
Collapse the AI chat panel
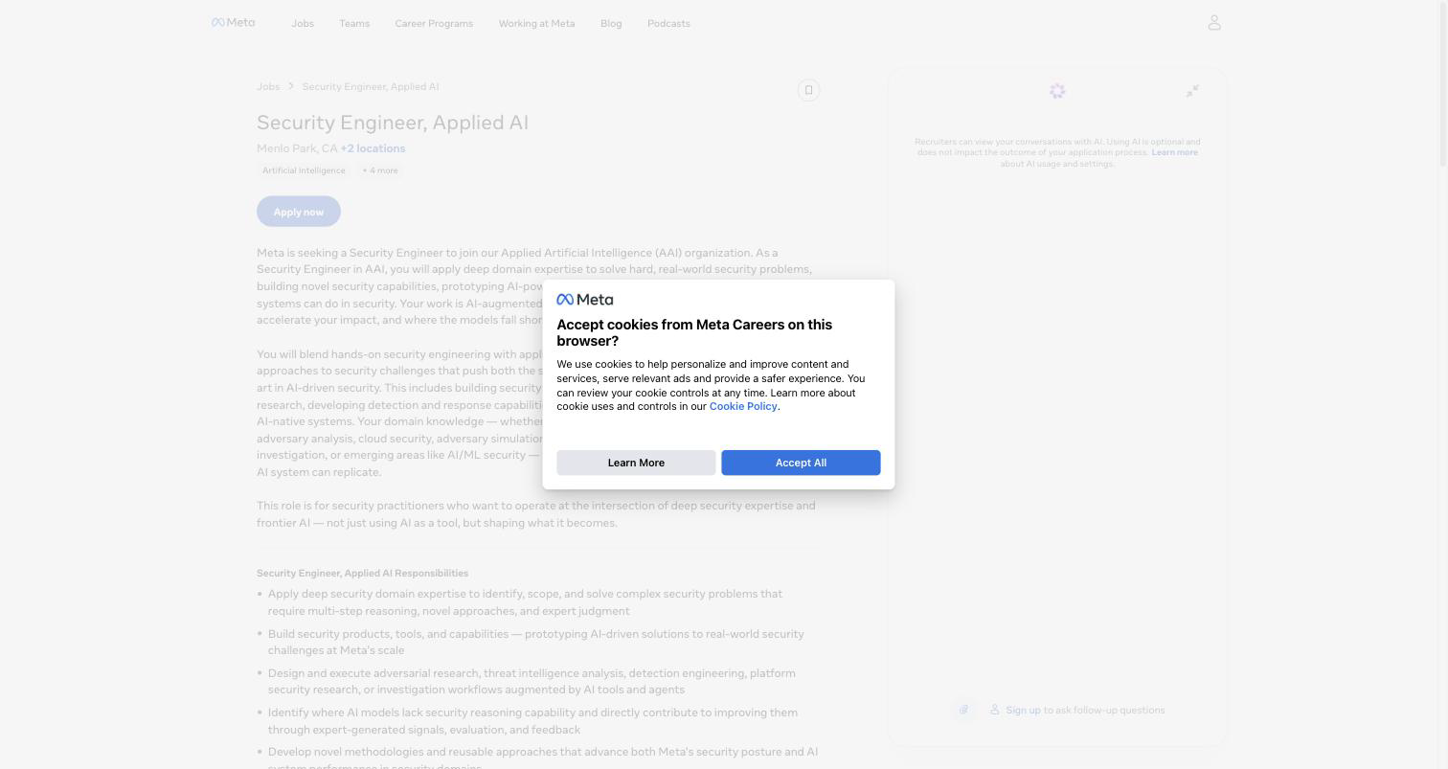click(1192, 91)
